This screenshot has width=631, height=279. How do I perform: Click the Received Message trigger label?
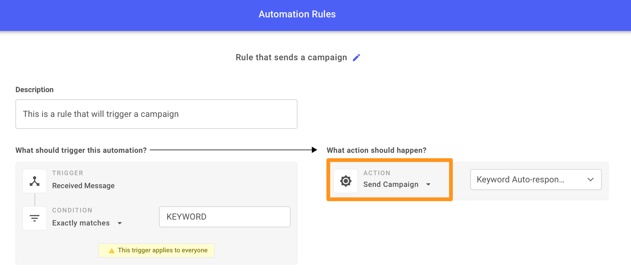83,186
